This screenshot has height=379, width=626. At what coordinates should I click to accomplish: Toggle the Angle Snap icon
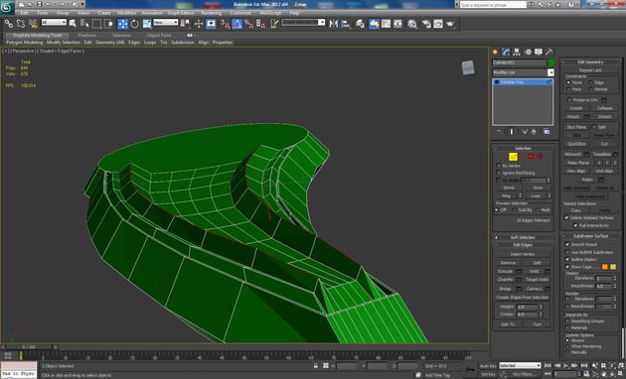236,24
